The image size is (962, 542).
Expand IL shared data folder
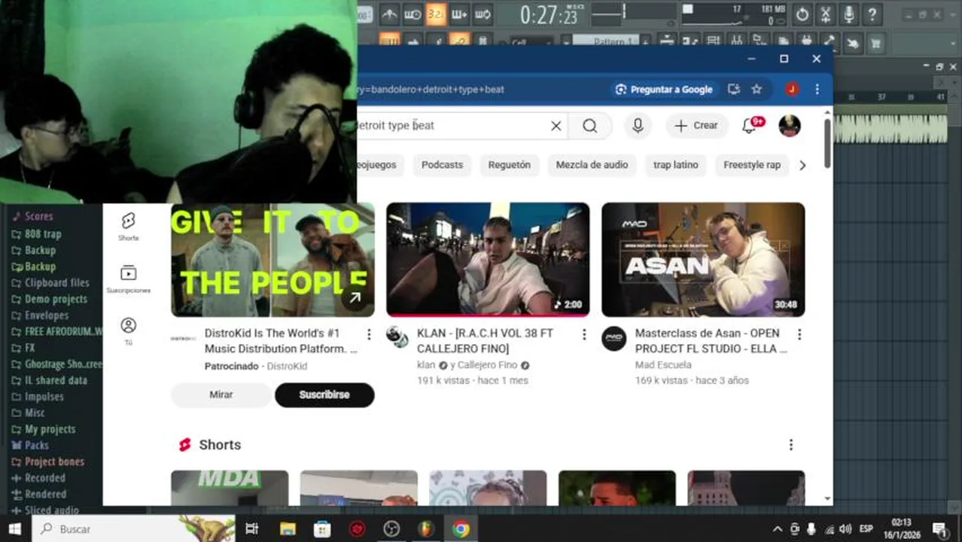(49, 380)
